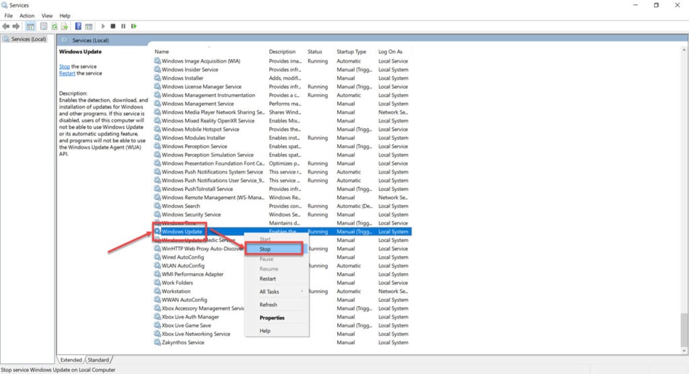This screenshot has width=689, height=374.
Task: Click the Stop Service square icon
Action: (x=113, y=26)
